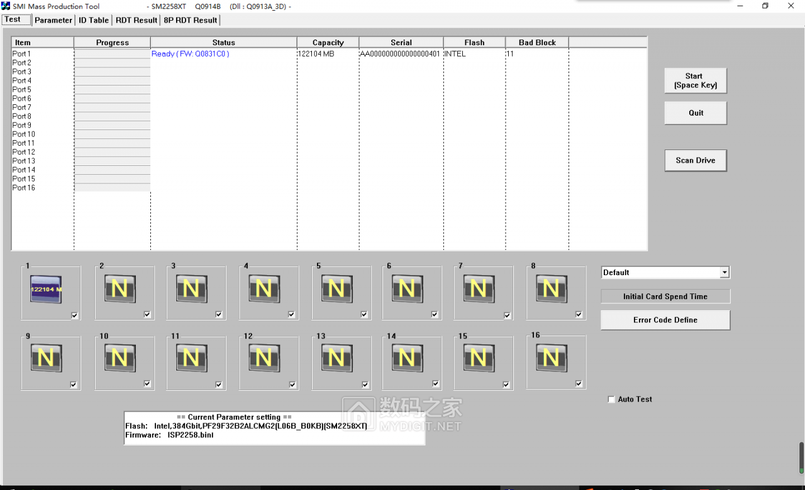Click the INTEL flash cell

click(x=455, y=54)
